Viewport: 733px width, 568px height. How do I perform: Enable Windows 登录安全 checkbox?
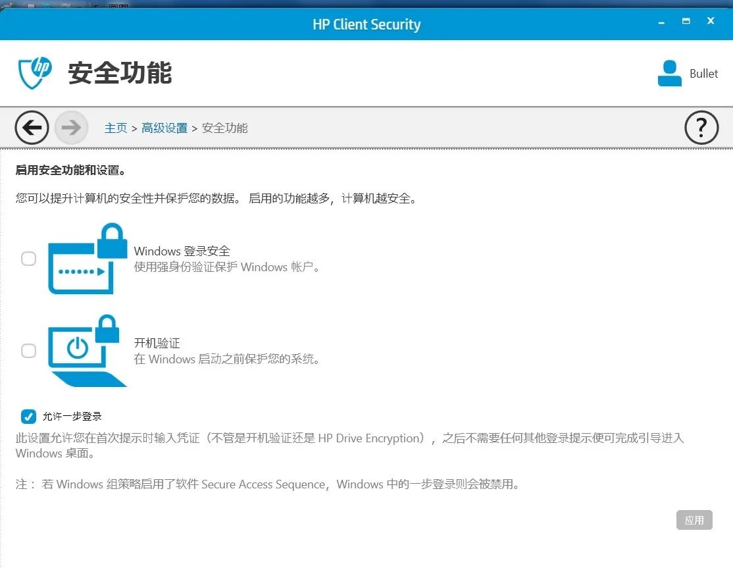tap(28, 259)
